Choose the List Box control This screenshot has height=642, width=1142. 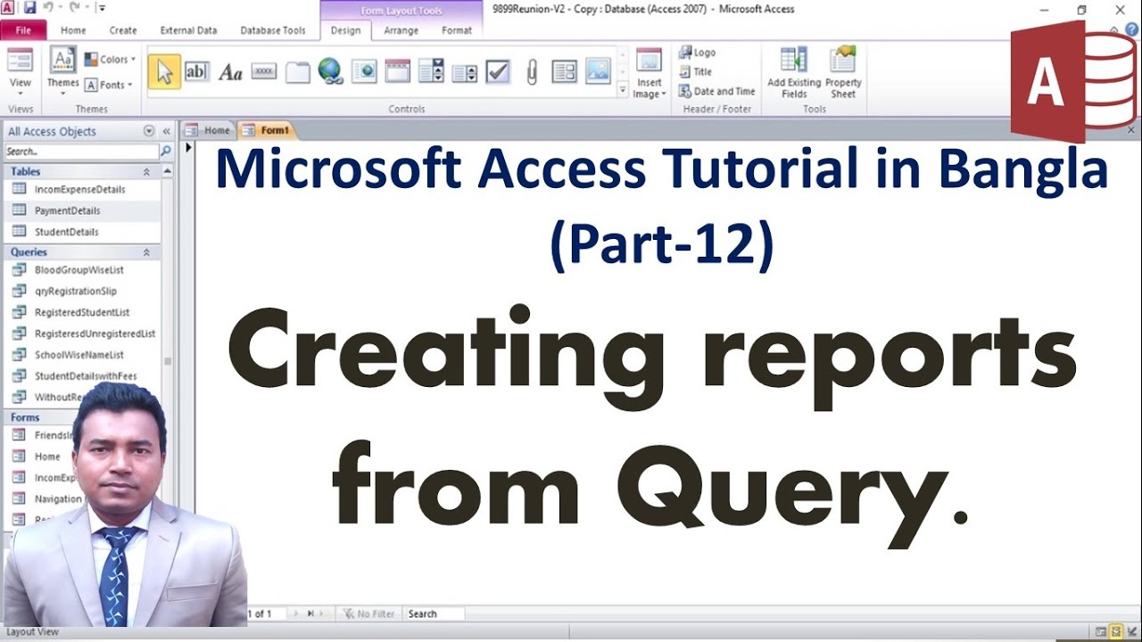click(464, 72)
